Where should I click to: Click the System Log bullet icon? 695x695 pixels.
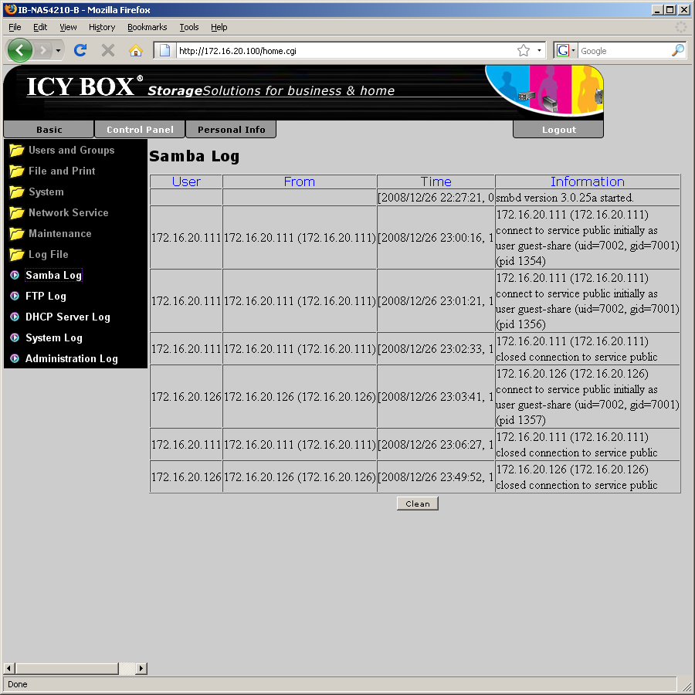(x=15, y=337)
